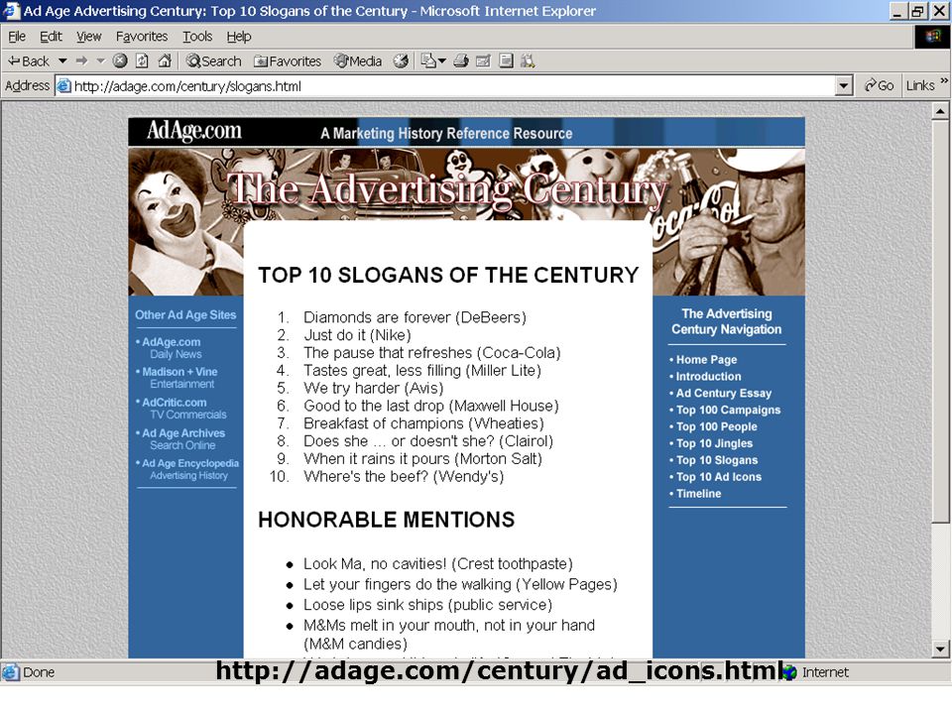This screenshot has height=714, width=952.
Task: Click 'We try harder (Avis)' list item
Action: 373,388
